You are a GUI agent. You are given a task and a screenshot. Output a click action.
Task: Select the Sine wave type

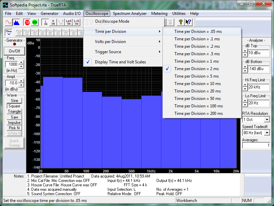pos(14,101)
